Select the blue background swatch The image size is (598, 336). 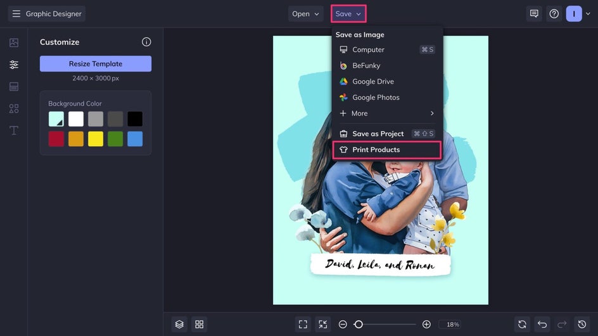pos(135,139)
